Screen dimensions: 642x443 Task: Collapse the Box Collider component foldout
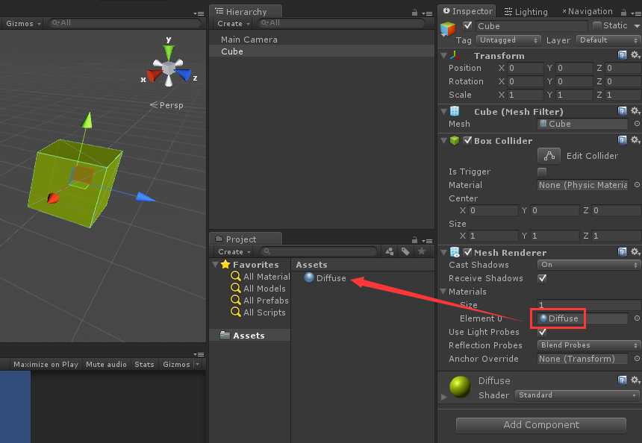coord(443,140)
